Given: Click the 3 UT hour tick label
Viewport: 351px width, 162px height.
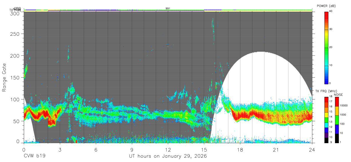Looking at the screenshot, I should pos(60,149).
